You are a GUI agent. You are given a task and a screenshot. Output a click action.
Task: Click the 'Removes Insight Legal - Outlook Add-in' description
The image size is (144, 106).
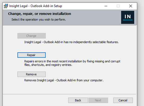[64, 80]
